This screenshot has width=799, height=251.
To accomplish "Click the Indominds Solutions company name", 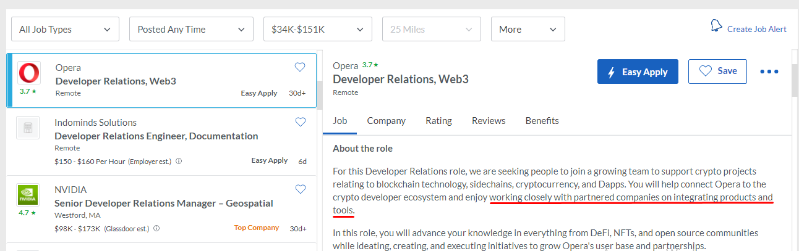I will click(95, 122).
